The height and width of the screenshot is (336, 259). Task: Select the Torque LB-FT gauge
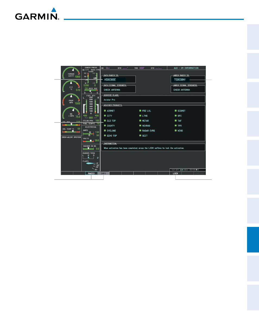click(x=71, y=73)
